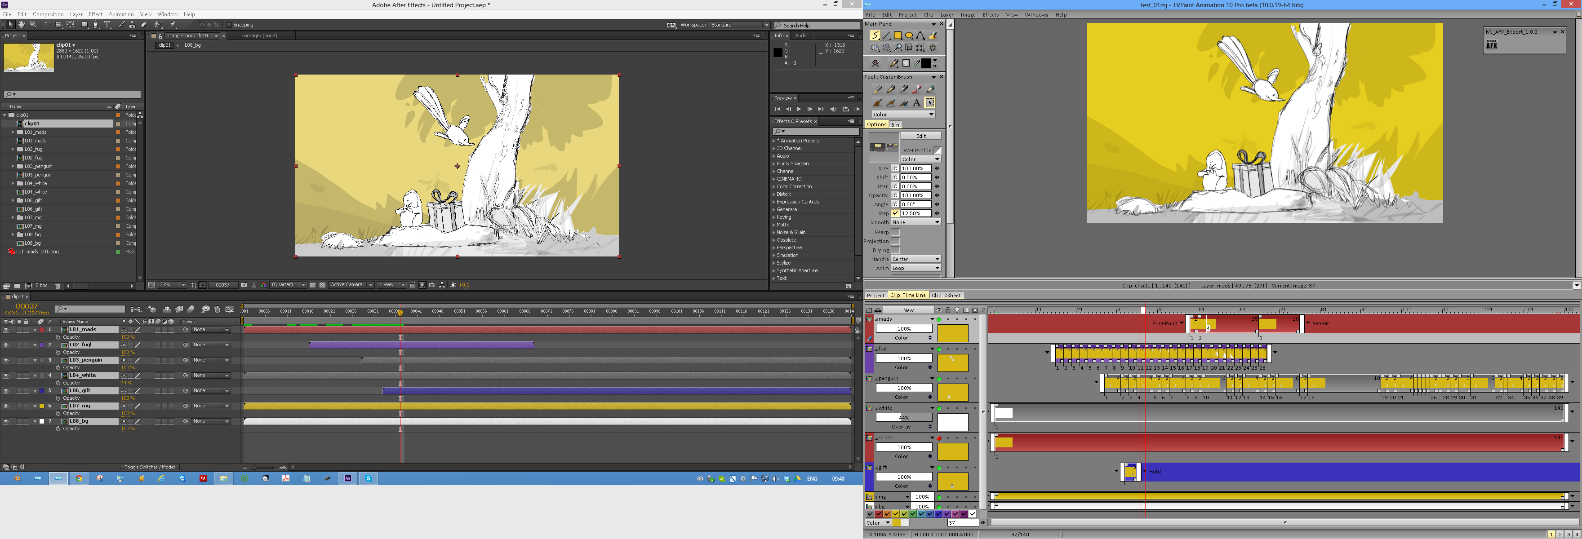Image resolution: width=1582 pixels, height=539 pixels.
Task: Click the red label color of L01_mads
Action: pyautogui.click(x=42, y=330)
